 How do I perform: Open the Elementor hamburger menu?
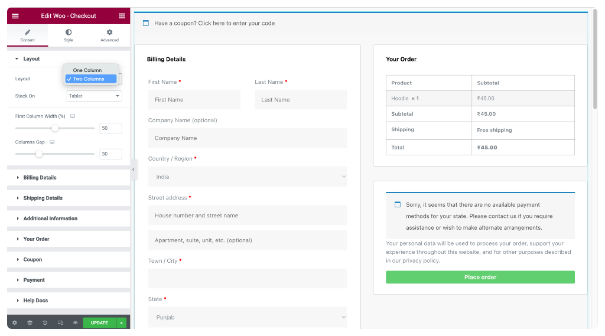pos(15,16)
